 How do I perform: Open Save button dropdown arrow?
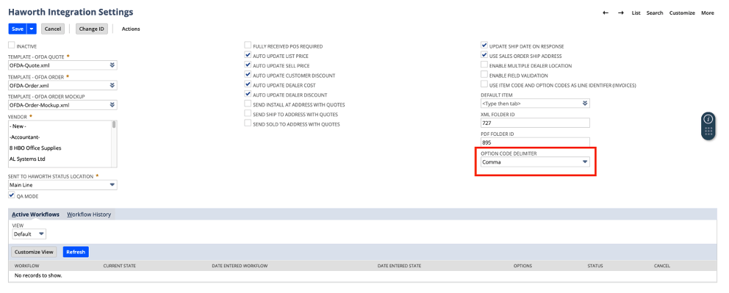[32, 29]
